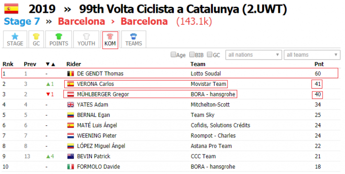Open the all teams dropdown
345x174 pixels.
[x=312, y=55]
